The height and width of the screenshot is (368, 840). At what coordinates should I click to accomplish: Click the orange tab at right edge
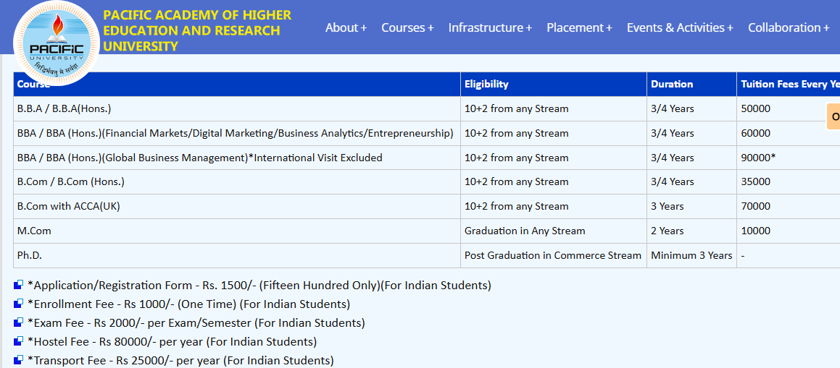click(833, 116)
